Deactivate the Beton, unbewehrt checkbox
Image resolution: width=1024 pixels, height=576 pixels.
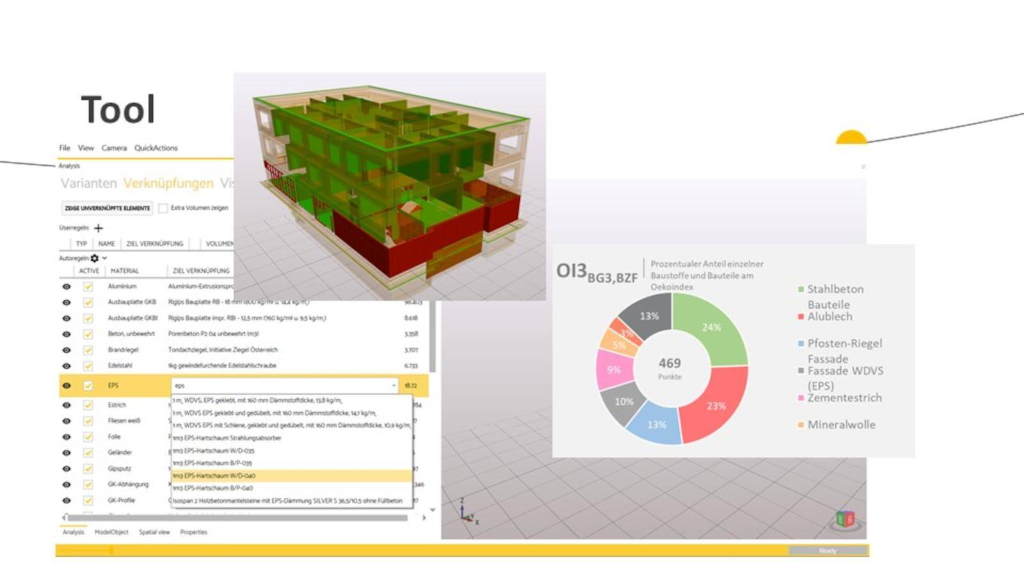click(88, 334)
